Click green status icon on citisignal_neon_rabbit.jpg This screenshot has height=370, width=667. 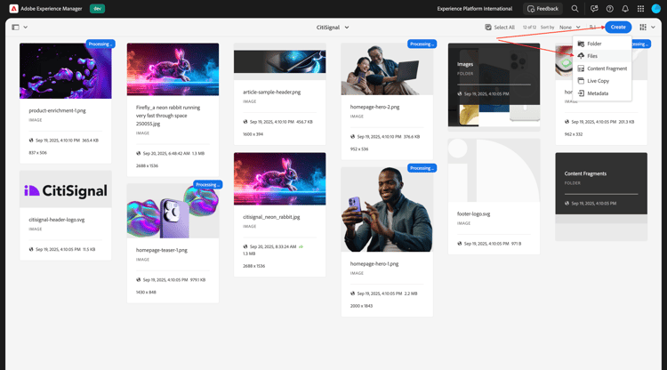[x=301, y=246]
